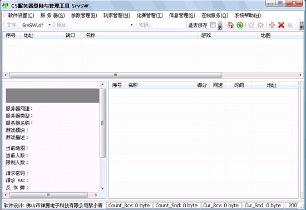The image size is (306, 210).
Task: Click the pink plus add icon
Action: pos(272,25)
